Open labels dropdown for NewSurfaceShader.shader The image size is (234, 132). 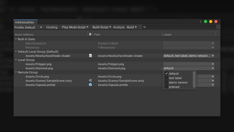pos(189,56)
